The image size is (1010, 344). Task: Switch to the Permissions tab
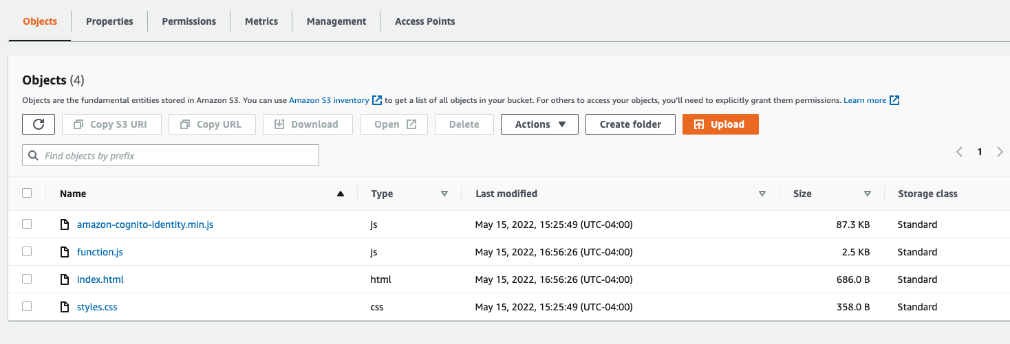click(x=189, y=21)
